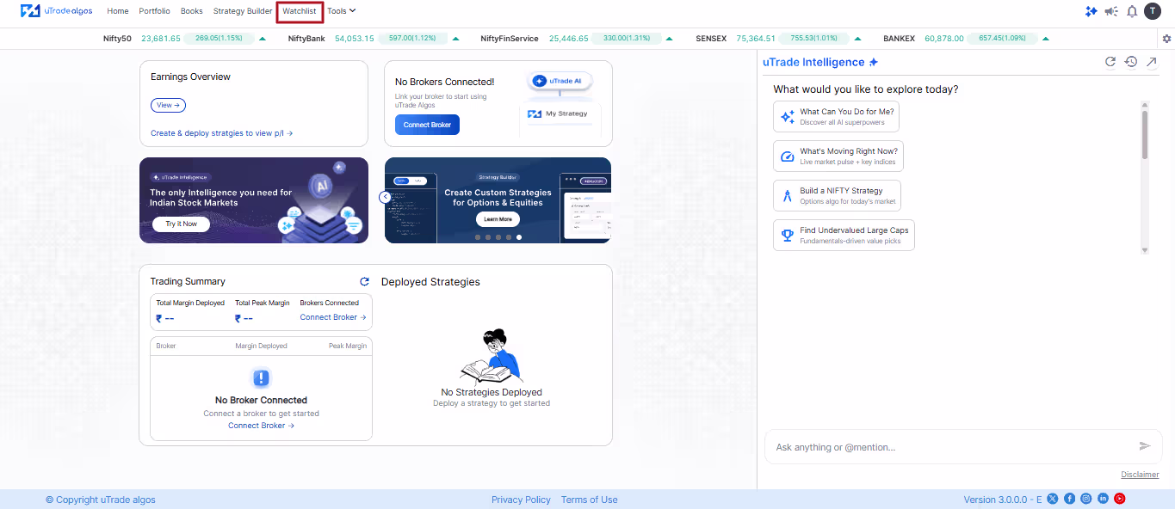Viewport: 1175px width, 509px height.
Task: Click NiftyFinService up-trend triangle
Action: (670, 39)
